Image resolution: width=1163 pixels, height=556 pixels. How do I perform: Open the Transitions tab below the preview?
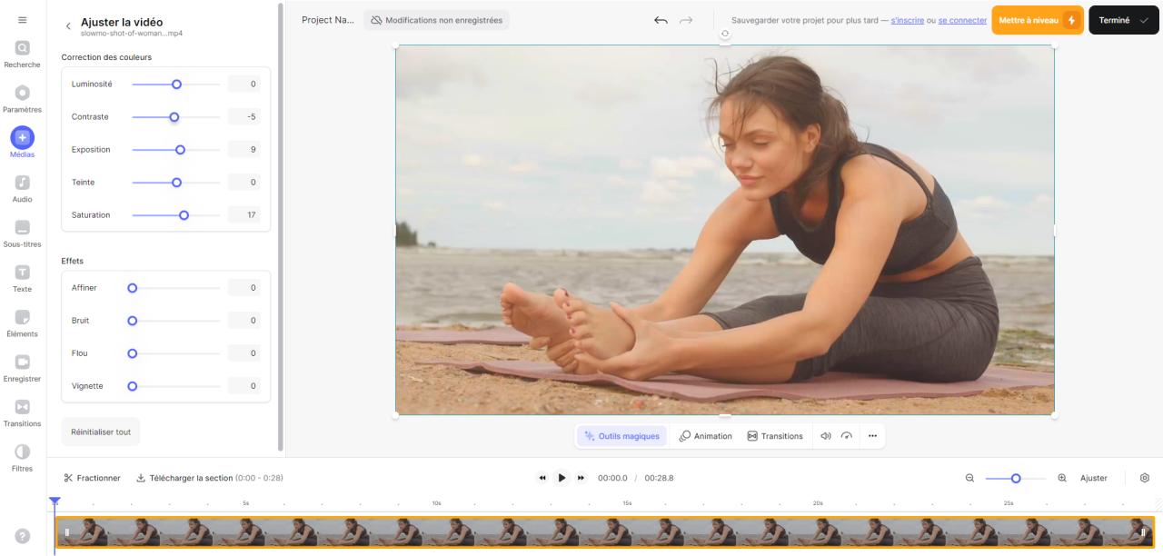click(x=775, y=435)
